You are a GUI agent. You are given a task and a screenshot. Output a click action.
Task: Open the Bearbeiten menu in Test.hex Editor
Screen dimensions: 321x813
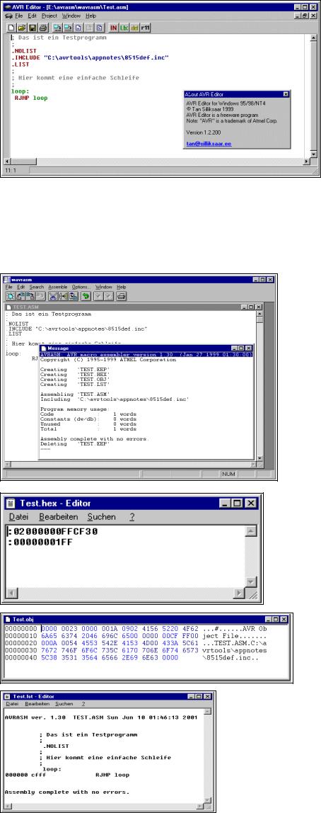pos(59,517)
